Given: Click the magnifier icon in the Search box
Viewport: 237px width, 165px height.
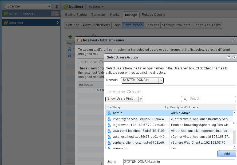Looking at the screenshot, I should pos(185,99).
